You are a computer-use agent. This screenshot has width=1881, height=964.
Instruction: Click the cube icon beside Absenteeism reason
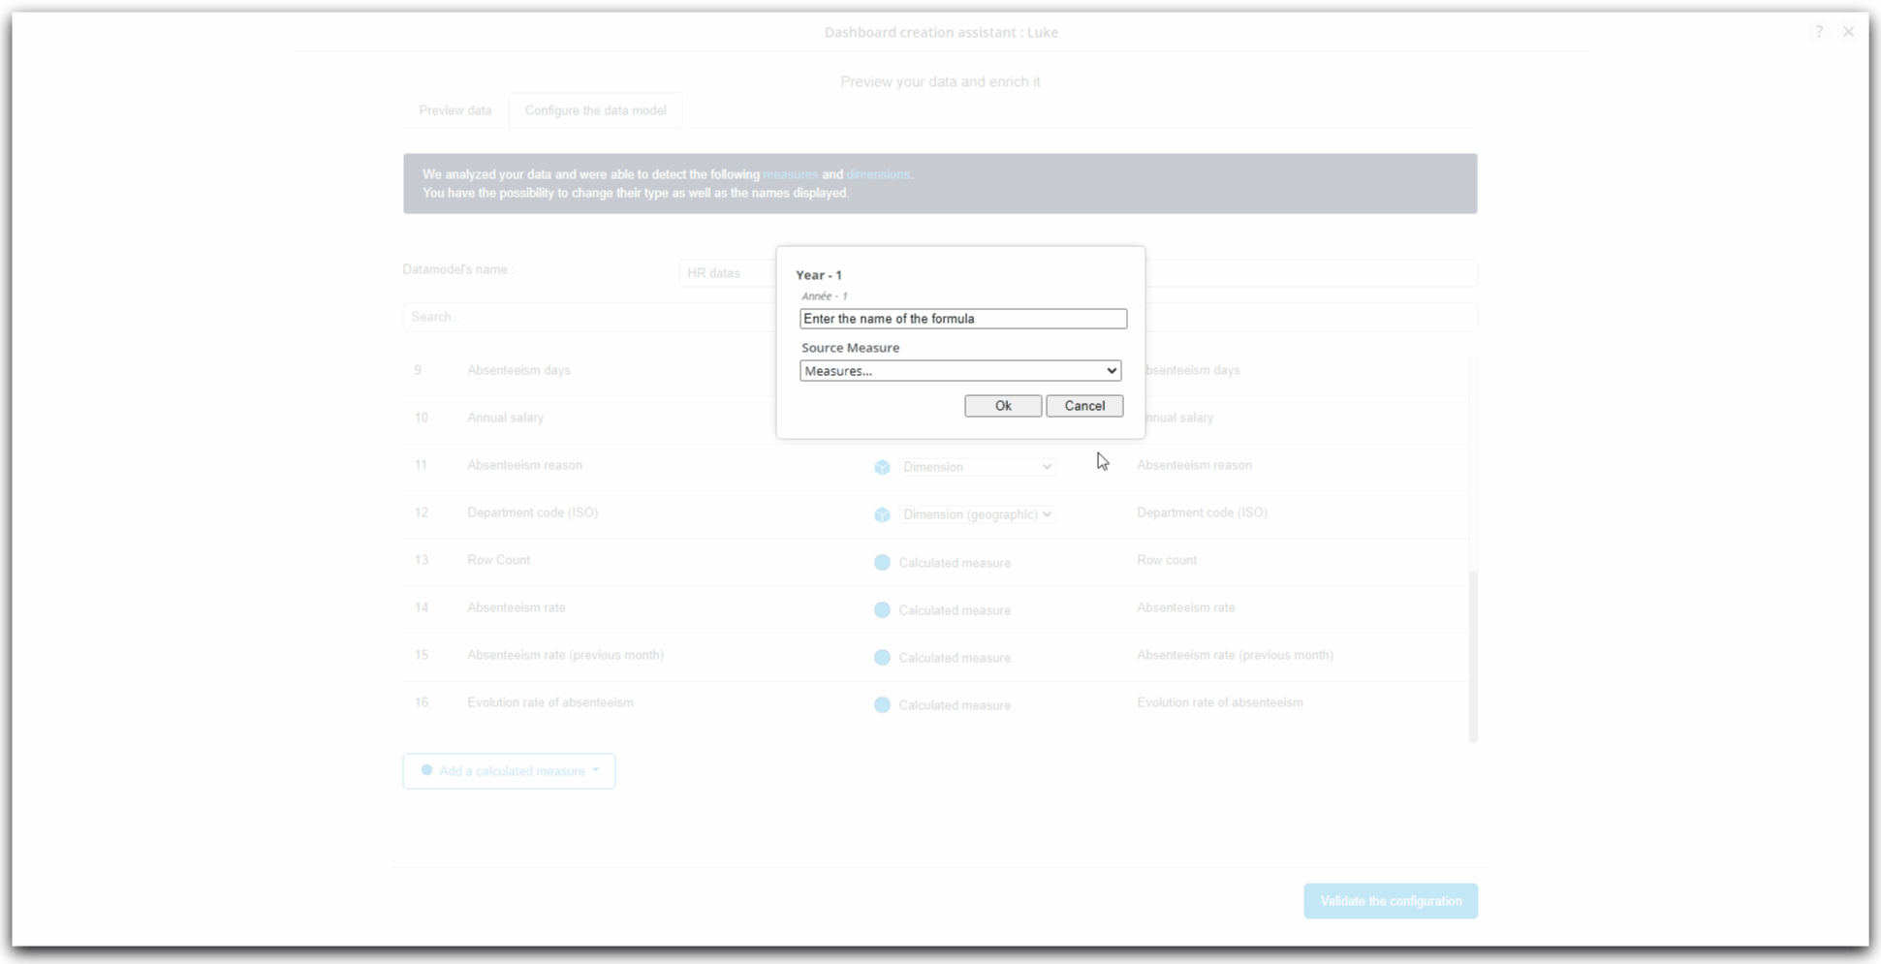[882, 467]
